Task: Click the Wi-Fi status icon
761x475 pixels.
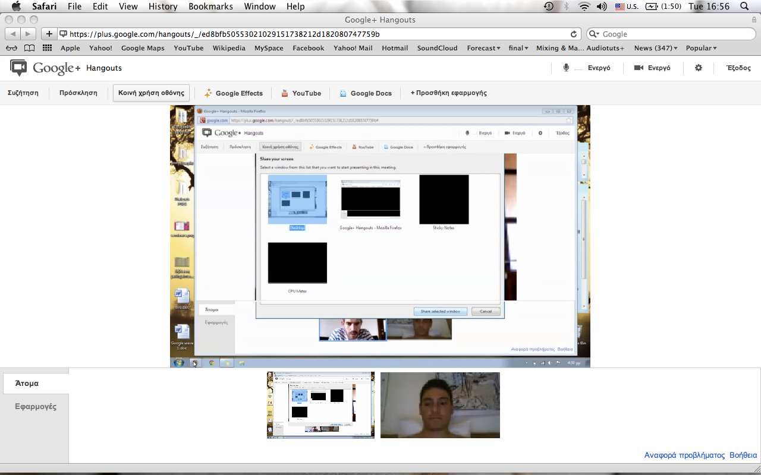Action: (x=584, y=7)
